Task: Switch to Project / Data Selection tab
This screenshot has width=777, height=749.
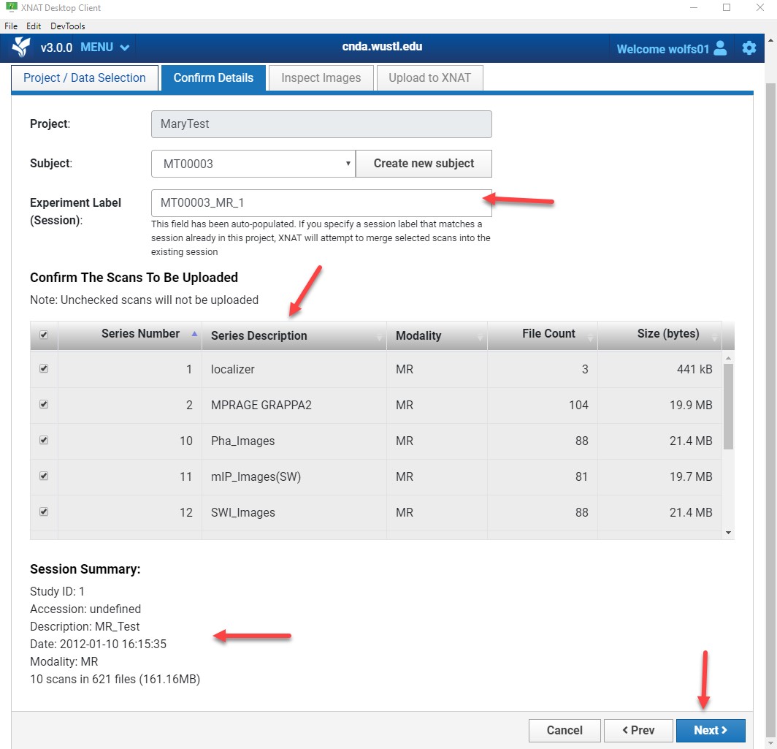Action: (85, 78)
